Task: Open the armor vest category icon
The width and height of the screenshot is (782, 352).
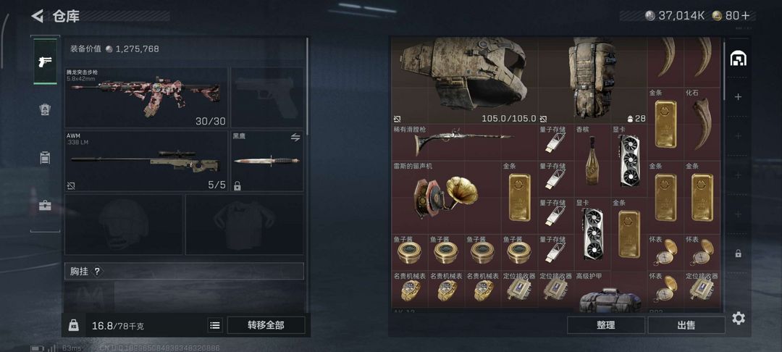Action: click(x=45, y=109)
